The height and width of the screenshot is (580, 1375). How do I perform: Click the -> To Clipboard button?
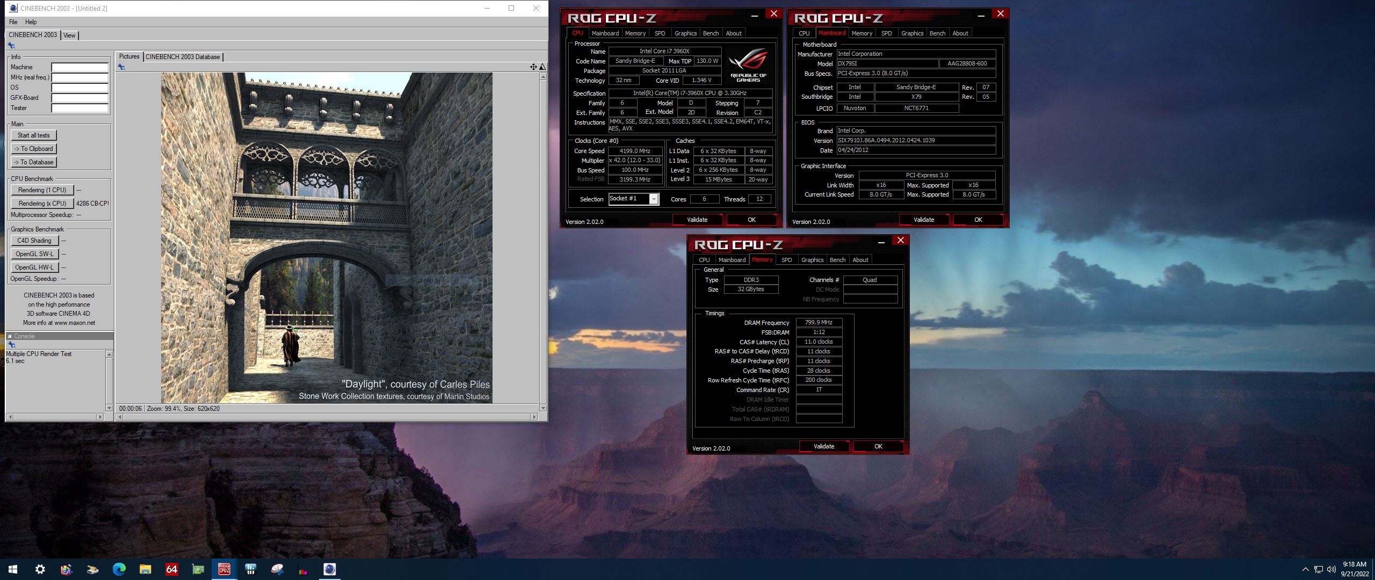(x=34, y=149)
